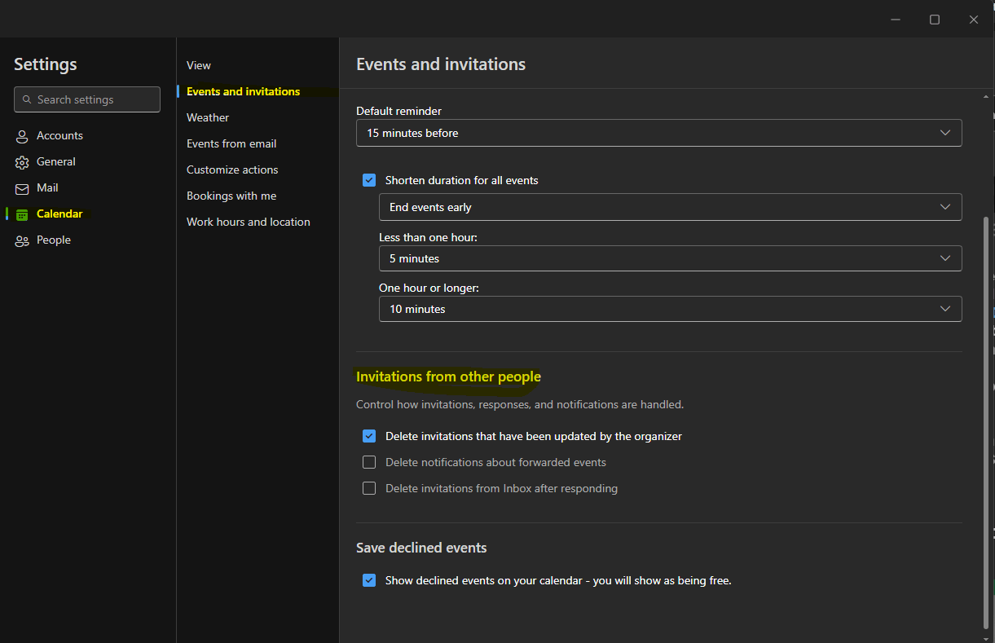Disable Delete invitations updated by the organizer
This screenshot has height=643, width=995.
coord(369,436)
